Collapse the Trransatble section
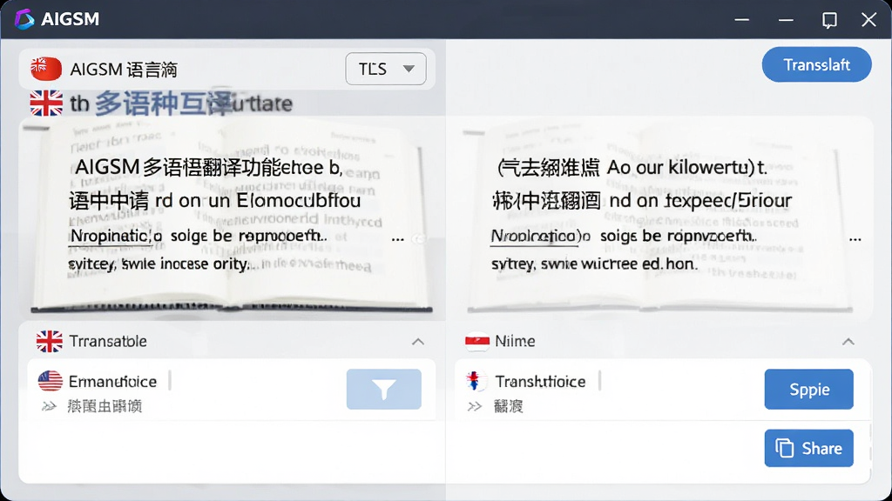 [418, 341]
